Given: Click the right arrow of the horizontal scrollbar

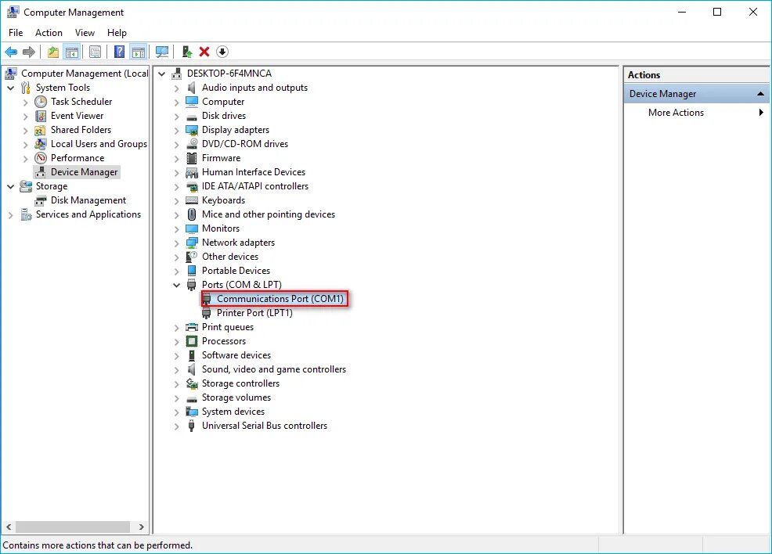Looking at the screenshot, I should point(141,527).
